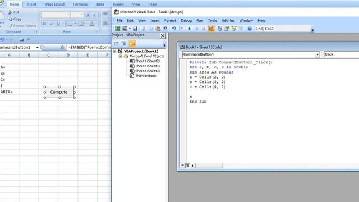Screen dimensions: 359x202
Task: Click Insert UserForm icon in VBA toolbar
Action: [125, 29]
